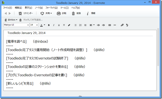Insert a table using grid icon
This screenshot has height=99, width=162.
110,25
